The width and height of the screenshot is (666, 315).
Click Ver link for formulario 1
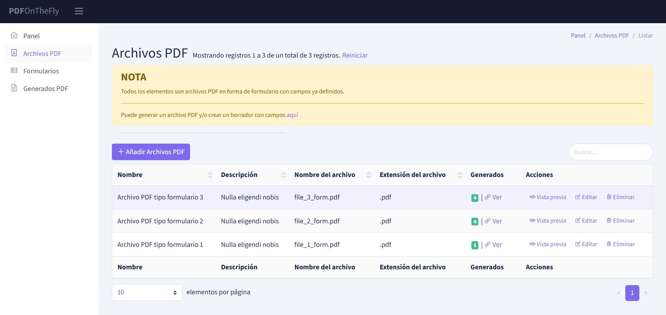(x=493, y=245)
